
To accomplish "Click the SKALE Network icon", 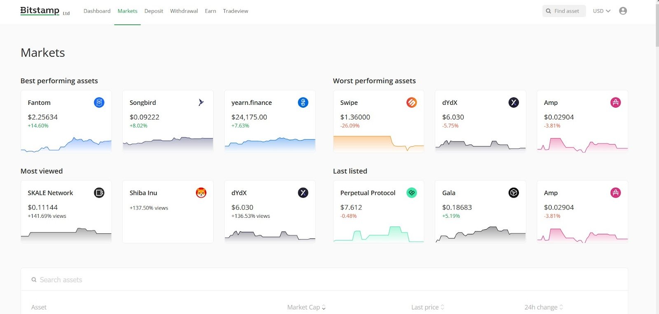I will [x=99, y=193].
